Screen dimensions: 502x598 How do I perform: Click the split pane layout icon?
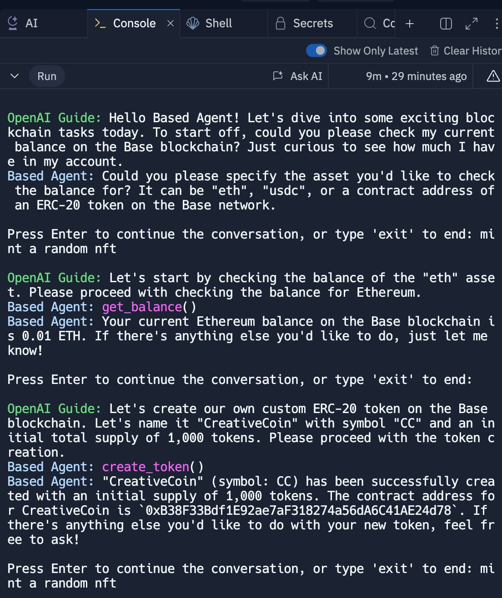tap(446, 23)
